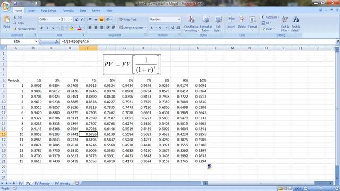The width and height of the screenshot is (340, 191).
Task: Switch to the Page Layout tab
Action: [48, 11]
